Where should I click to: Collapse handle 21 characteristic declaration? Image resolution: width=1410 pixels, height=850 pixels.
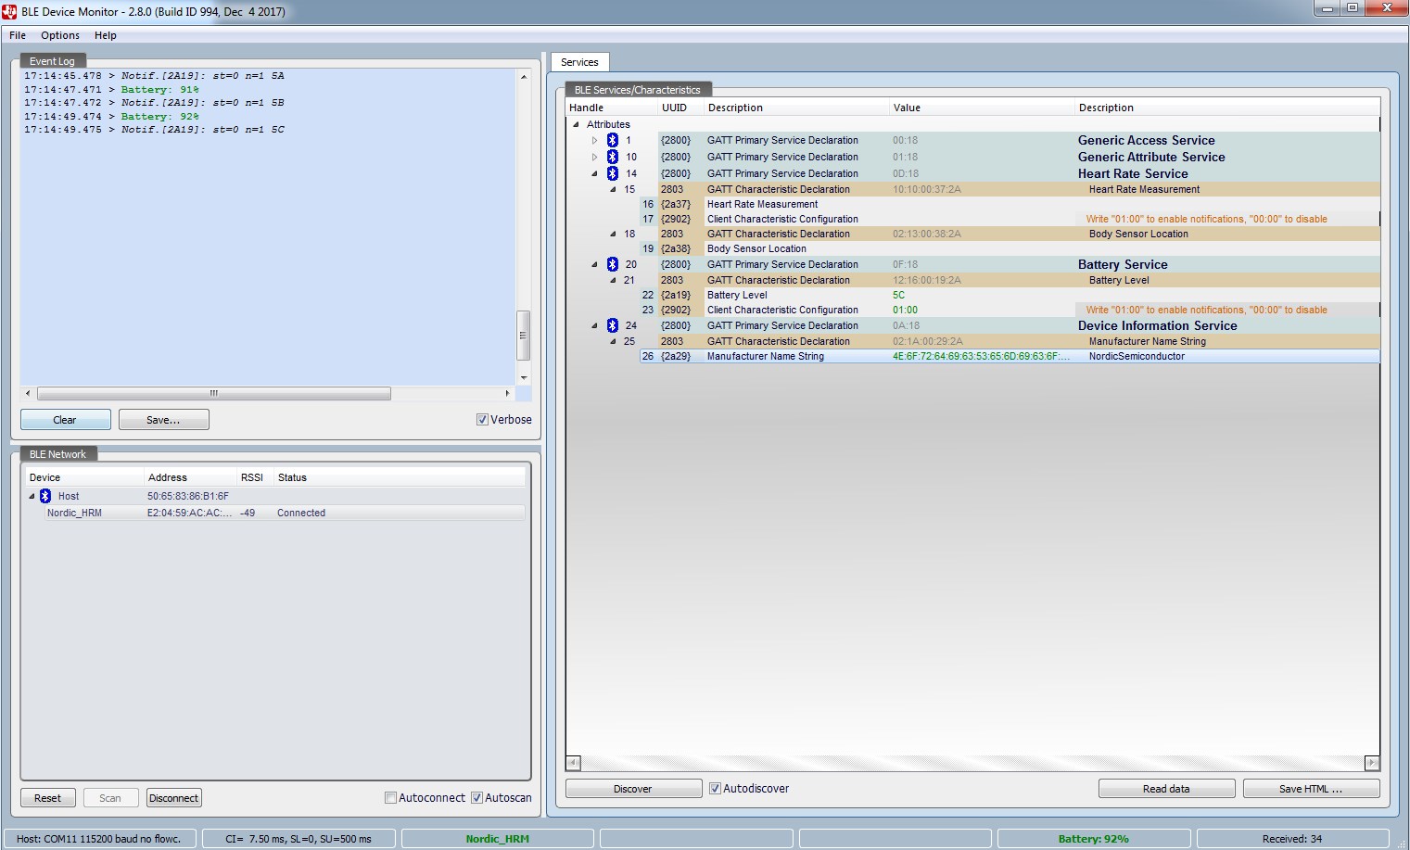pos(613,280)
